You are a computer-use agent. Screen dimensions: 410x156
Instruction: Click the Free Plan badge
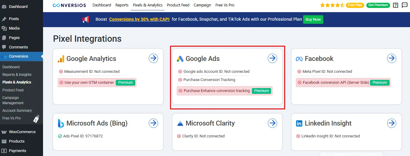(355, 5)
